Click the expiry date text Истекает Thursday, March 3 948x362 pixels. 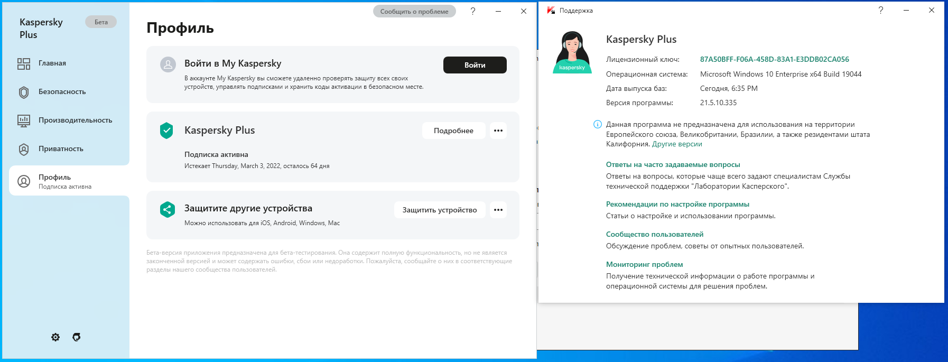tap(257, 166)
